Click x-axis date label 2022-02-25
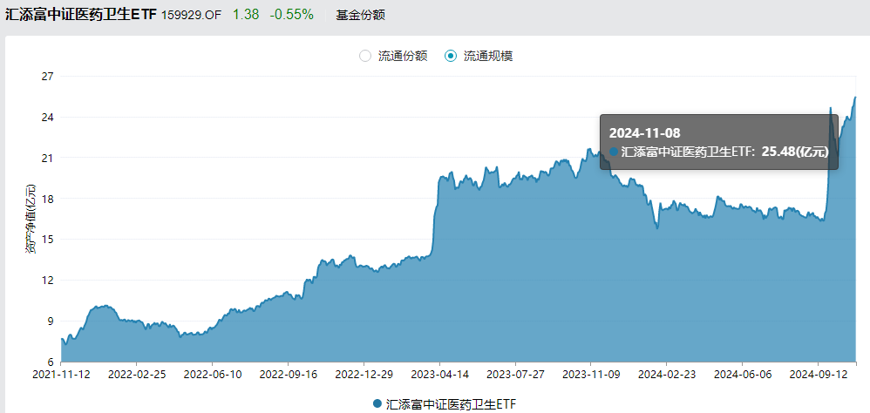This screenshot has height=413, width=870. pos(137,374)
